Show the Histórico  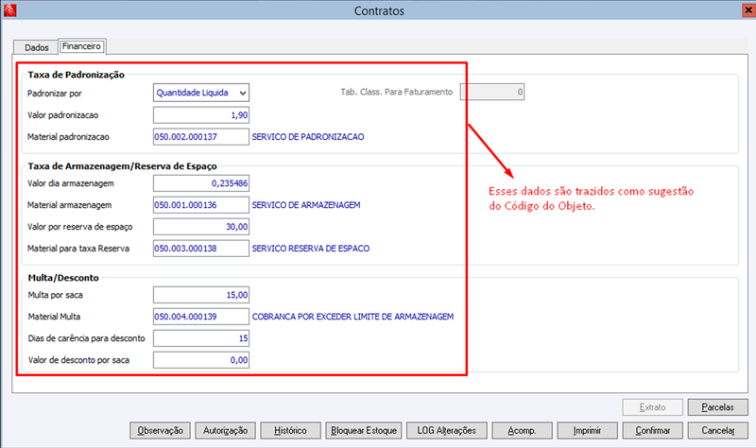point(290,431)
